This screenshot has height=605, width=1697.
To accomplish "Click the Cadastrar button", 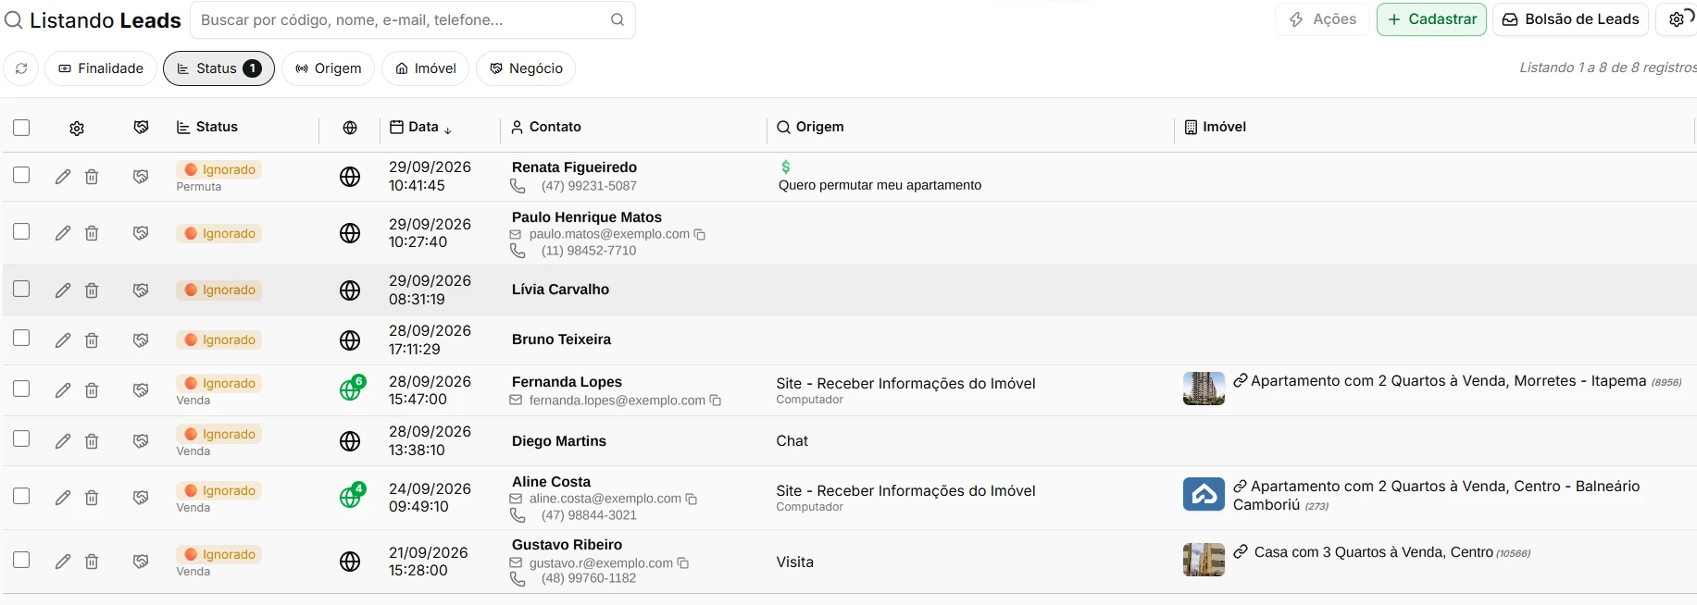I will (x=1431, y=19).
